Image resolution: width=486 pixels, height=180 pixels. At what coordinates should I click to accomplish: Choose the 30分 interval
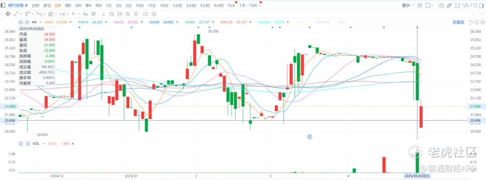click(164, 6)
